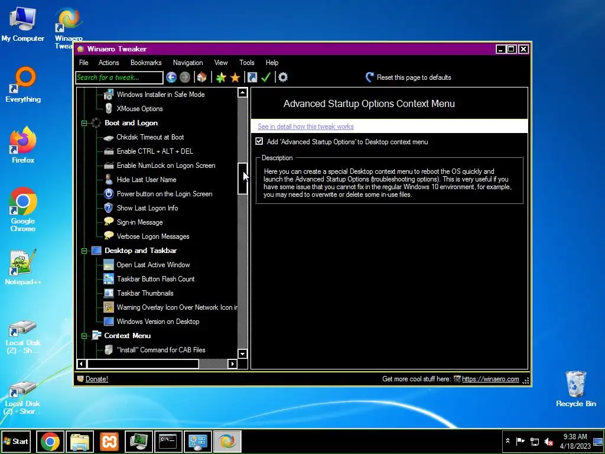The width and height of the screenshot is (605, 454).
Task: Open the Actions menu
Action: click(x=109, y=63)
